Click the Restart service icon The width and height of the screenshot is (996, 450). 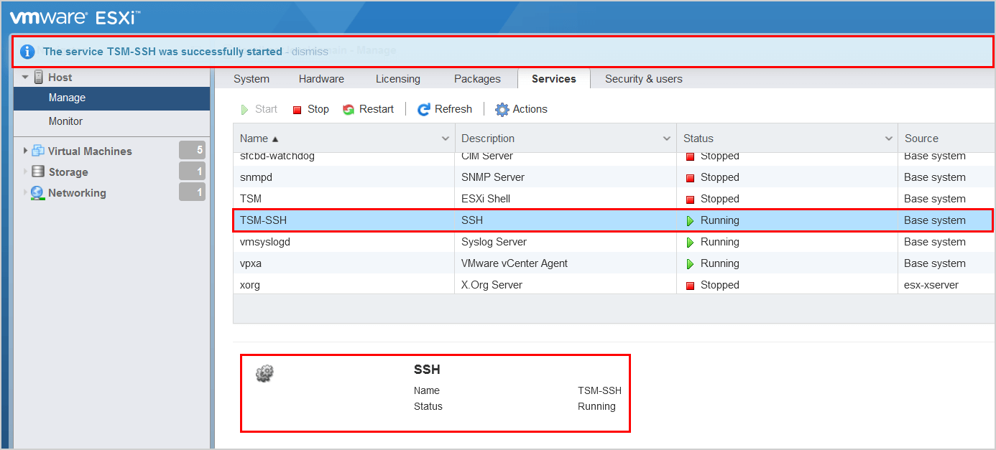click(x=349, y=110)
